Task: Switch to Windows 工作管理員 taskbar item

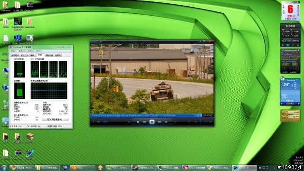Action: (169, 168)
